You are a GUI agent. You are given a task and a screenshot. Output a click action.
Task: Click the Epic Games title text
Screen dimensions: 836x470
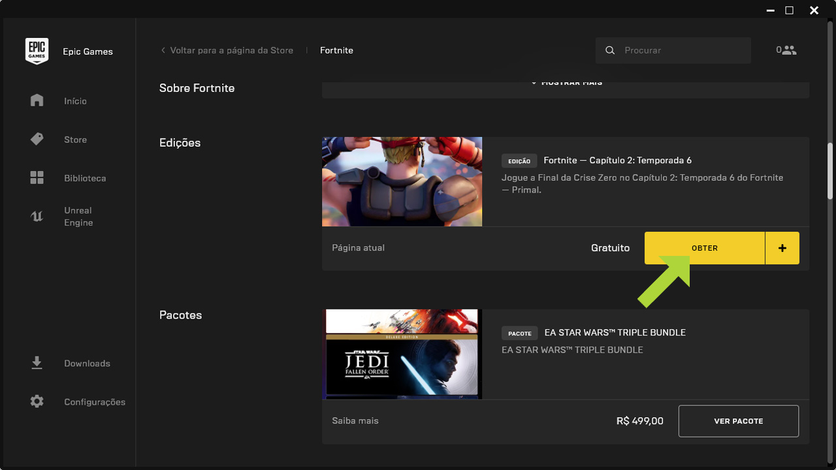coord(88,52)
